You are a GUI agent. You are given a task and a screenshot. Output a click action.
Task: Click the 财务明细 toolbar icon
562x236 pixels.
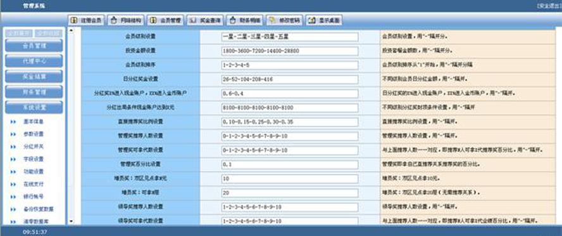[x=233, y=20]
